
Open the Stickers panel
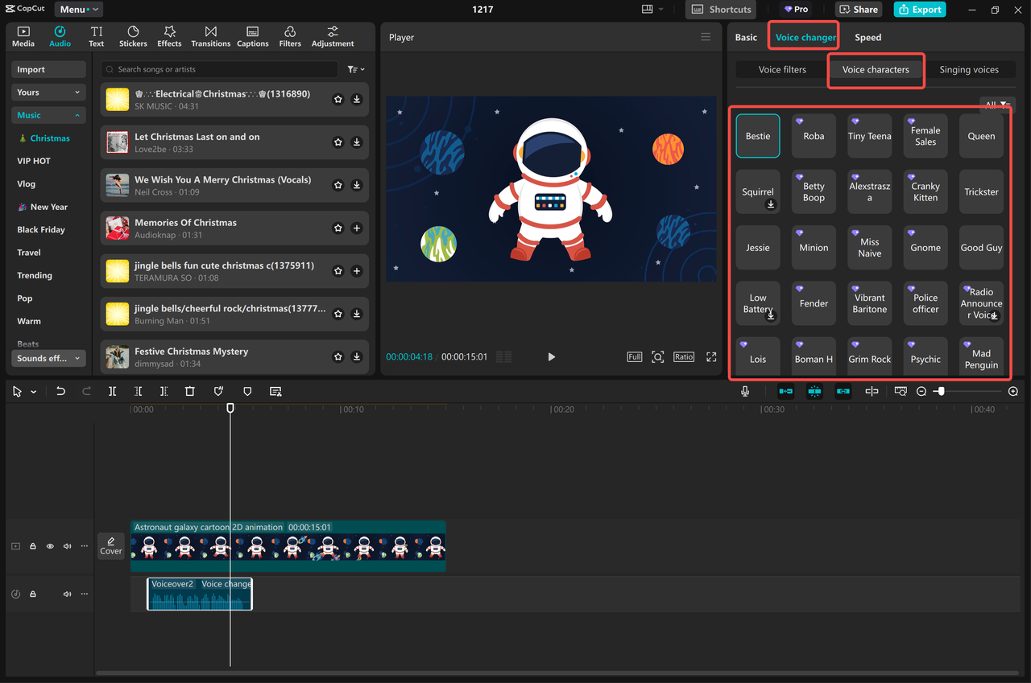tap(133, 35)
